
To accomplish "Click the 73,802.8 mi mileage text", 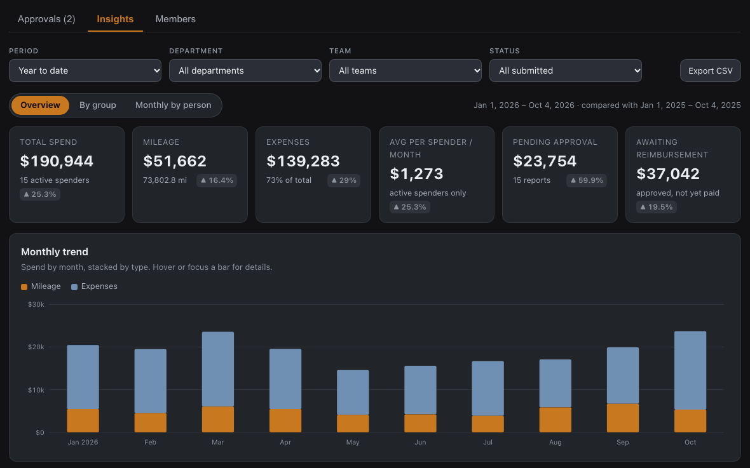I will pos(165,180).
